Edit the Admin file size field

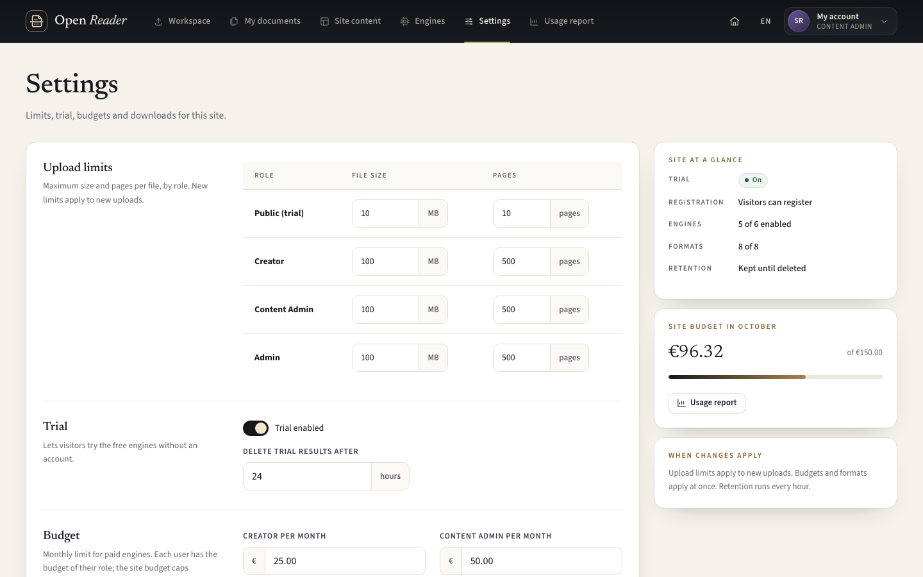point(385,358)
